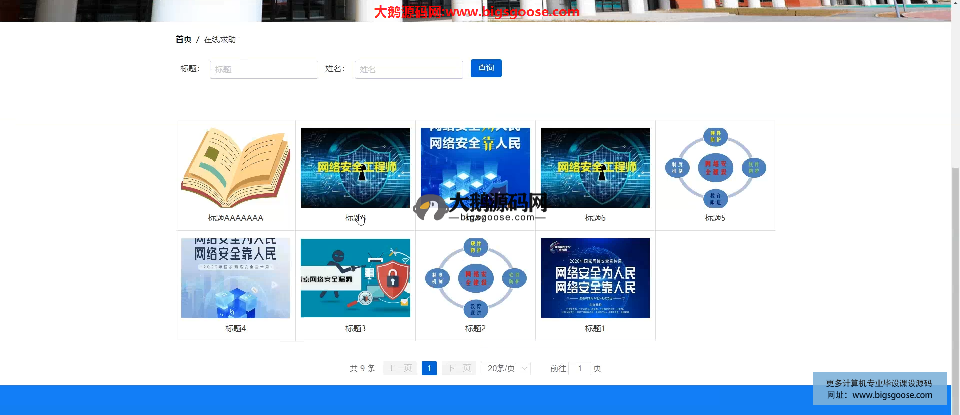Click the 标题1 caption text
This screenshot has width=960, height=415.
click(x=595, y=328)
